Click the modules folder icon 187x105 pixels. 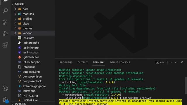(20, 14)
